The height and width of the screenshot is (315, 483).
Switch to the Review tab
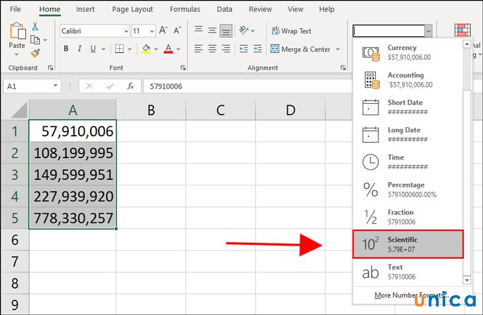click(260, 9)
